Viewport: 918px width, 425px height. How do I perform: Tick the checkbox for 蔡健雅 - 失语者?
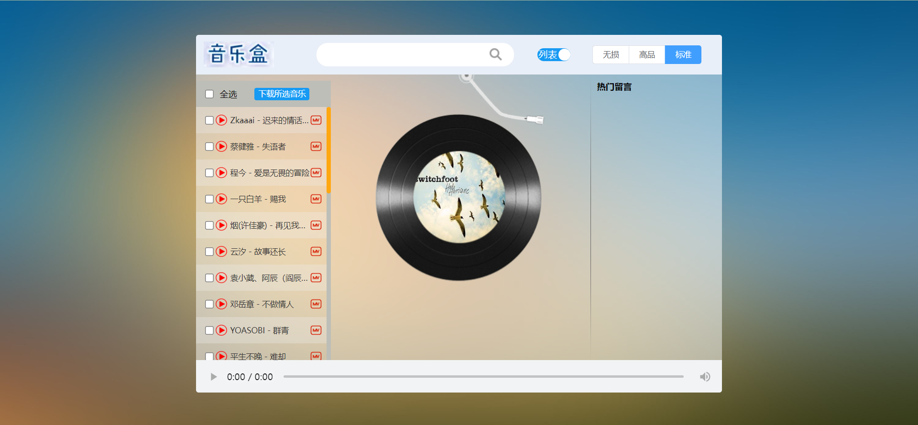209,147
